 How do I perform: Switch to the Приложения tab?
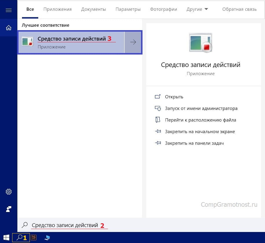pyautogui.click(x=57, y=9)
